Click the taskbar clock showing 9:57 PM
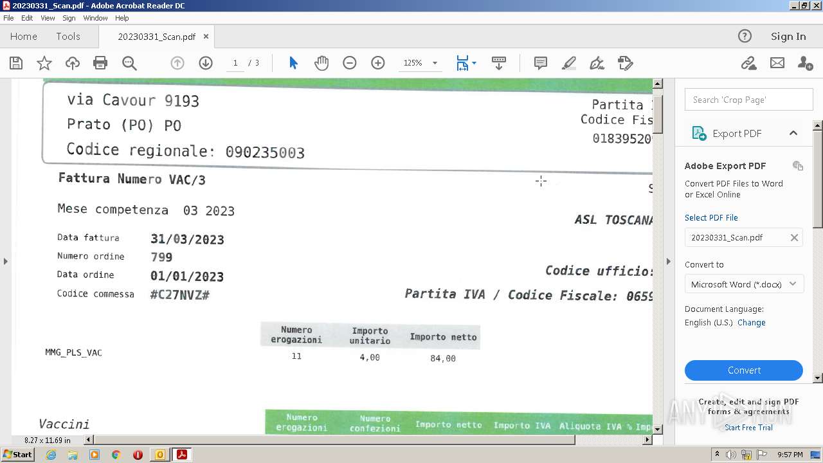Image resolution: width=823 pixels, height=463 pixels. tap(790, 455)
